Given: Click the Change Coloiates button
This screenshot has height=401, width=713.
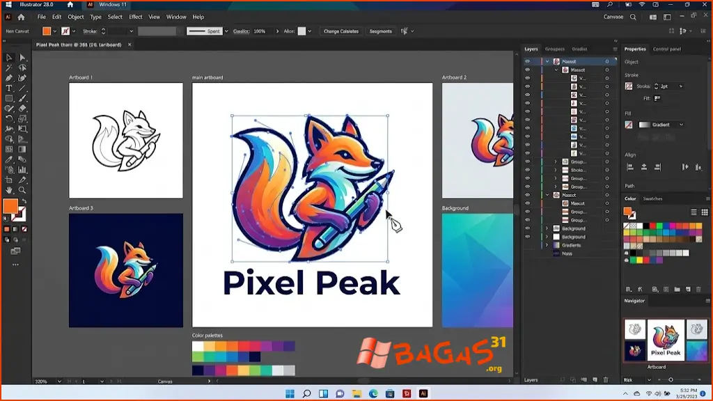Looking at the screenshot, I should pos(341,31).
